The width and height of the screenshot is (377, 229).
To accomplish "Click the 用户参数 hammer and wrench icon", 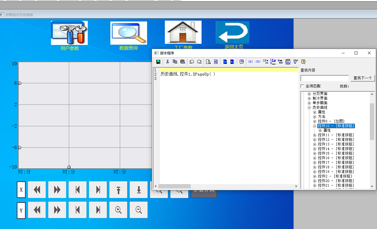I will coord(69,33).
